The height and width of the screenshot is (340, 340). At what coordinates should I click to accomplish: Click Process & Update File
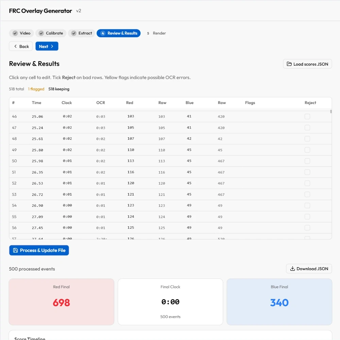pyautogui.click(x=39, y=250)
